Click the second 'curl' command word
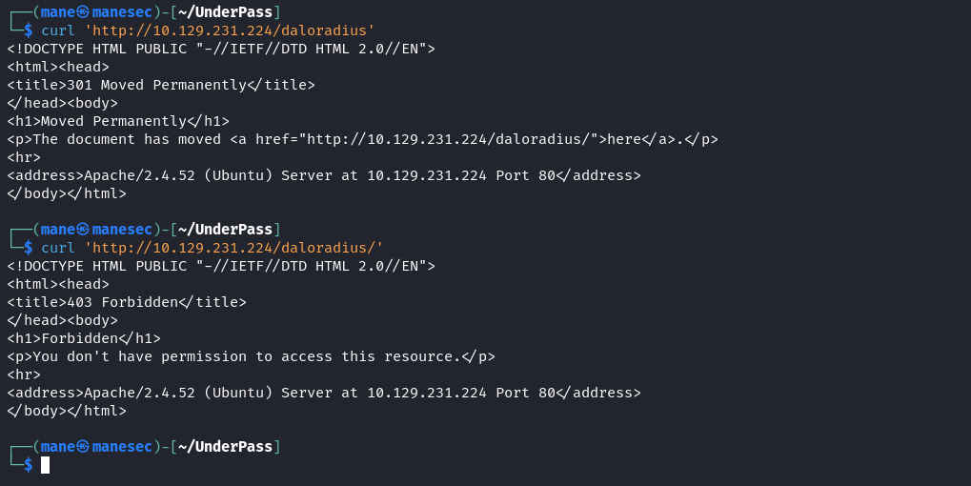Image resolution: width=971 pixels, height=486 pixels. pyautogui.click(x=58, y=248)
